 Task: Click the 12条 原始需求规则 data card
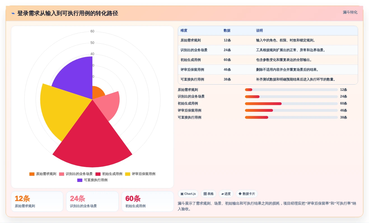tap(37, 201)
